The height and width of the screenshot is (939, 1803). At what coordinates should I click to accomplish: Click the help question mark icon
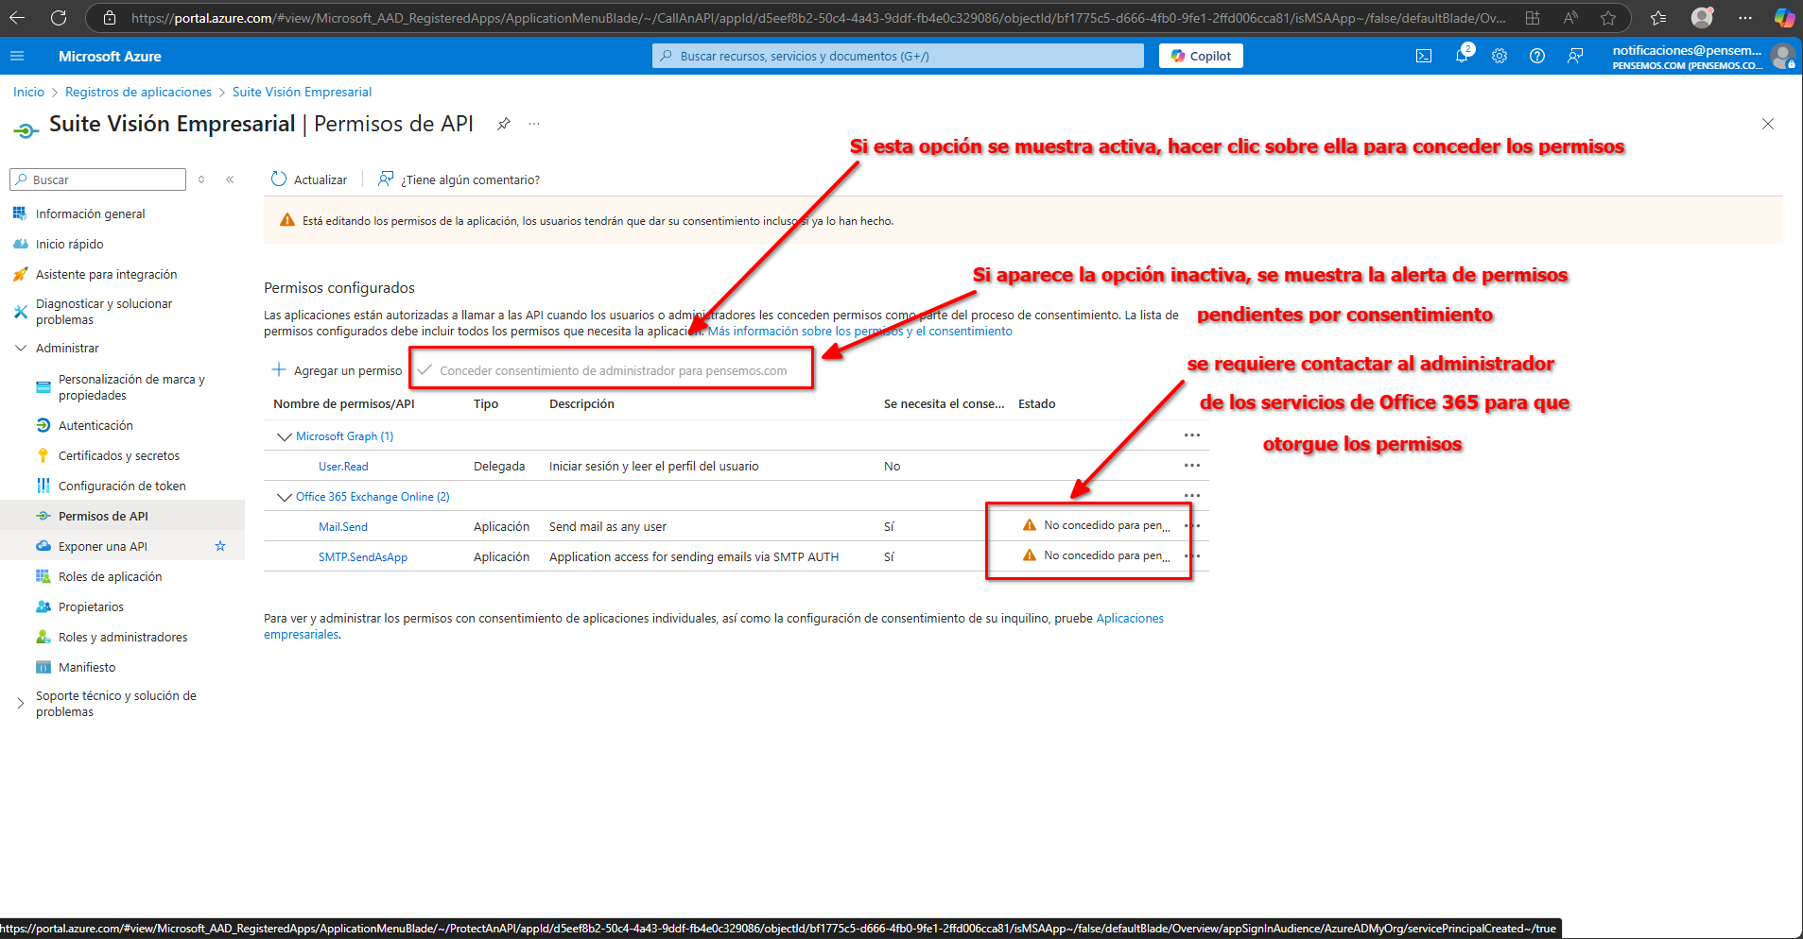(1537, 57)
